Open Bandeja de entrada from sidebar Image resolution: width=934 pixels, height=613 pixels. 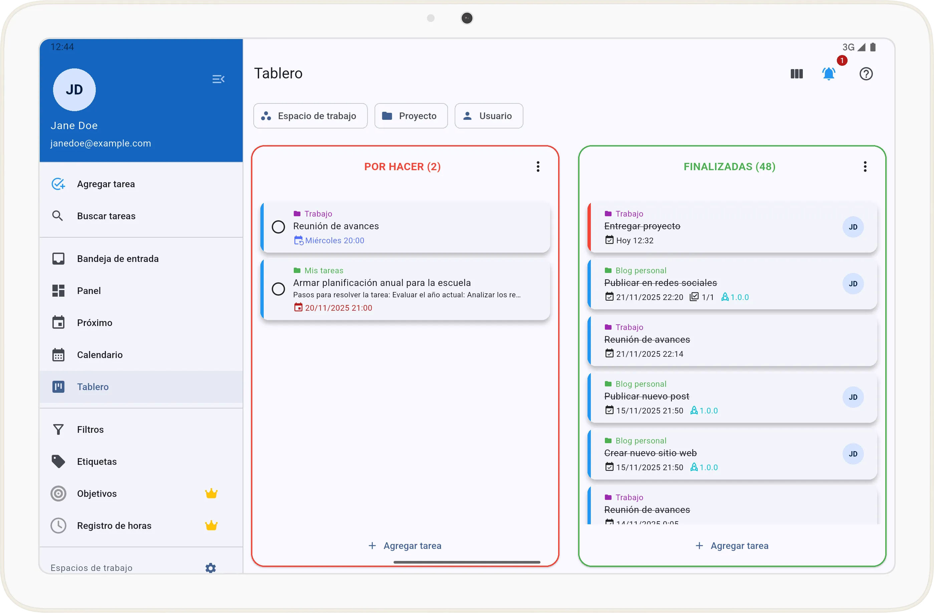click(118, 259)
